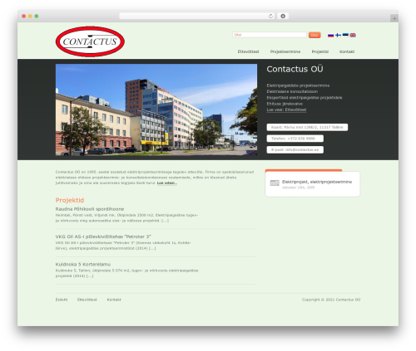Image resolution: width=416 pixels, height=351 pixels.
Task: Open the Elektriprojekt, elektriprojekteerimine post
Action: tap(317, 182)
